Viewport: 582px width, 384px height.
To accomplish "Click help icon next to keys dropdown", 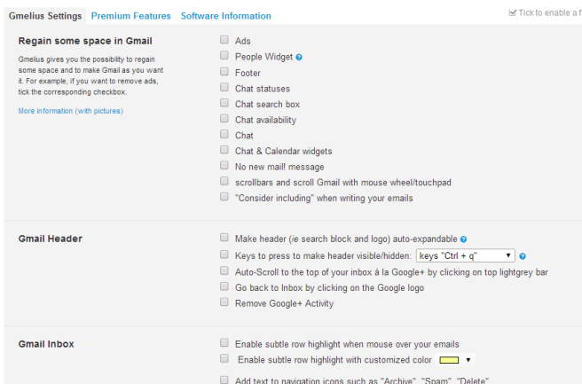I will coord(523,256).
